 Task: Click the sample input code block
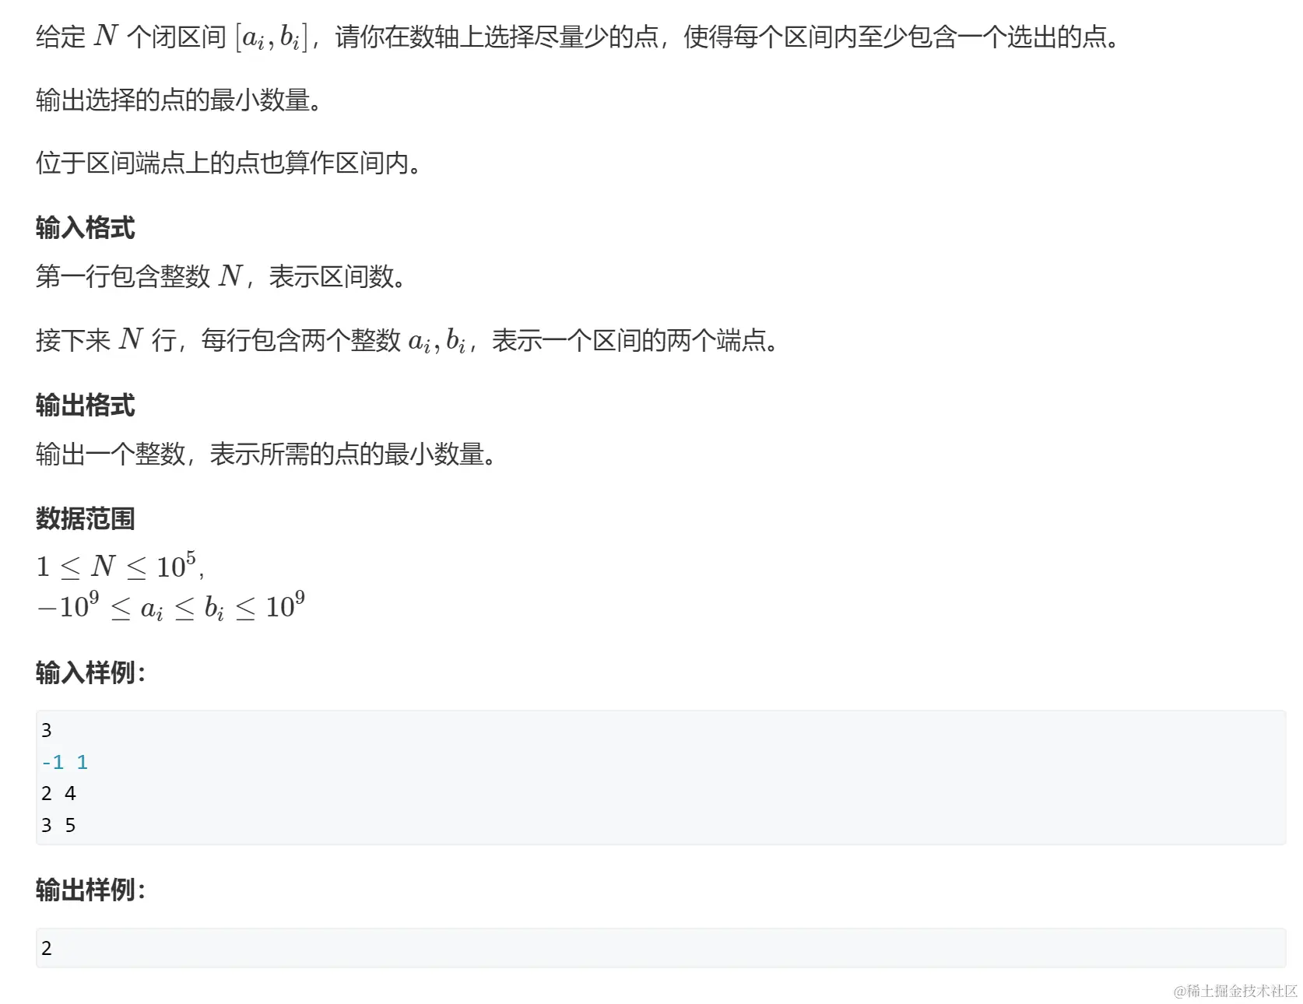coord(661,778)
